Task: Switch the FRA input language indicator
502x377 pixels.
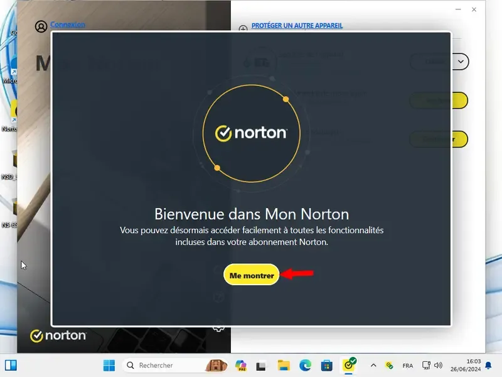Action: 407,366
